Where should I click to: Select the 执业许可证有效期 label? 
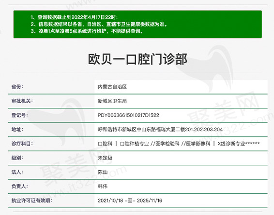[x=32, y=201]
